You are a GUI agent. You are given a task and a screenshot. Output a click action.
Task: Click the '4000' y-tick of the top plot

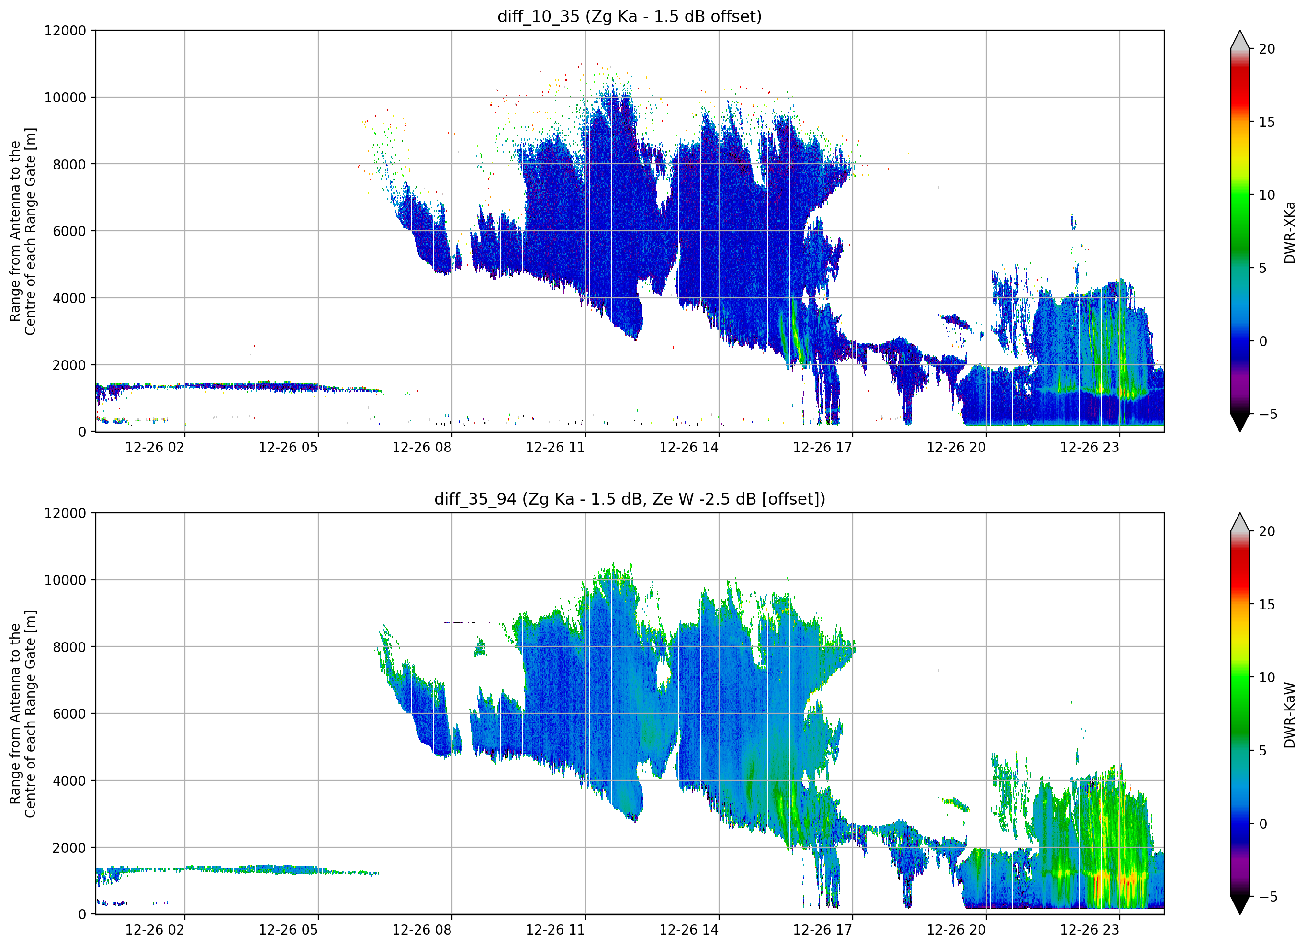point(69,298)
